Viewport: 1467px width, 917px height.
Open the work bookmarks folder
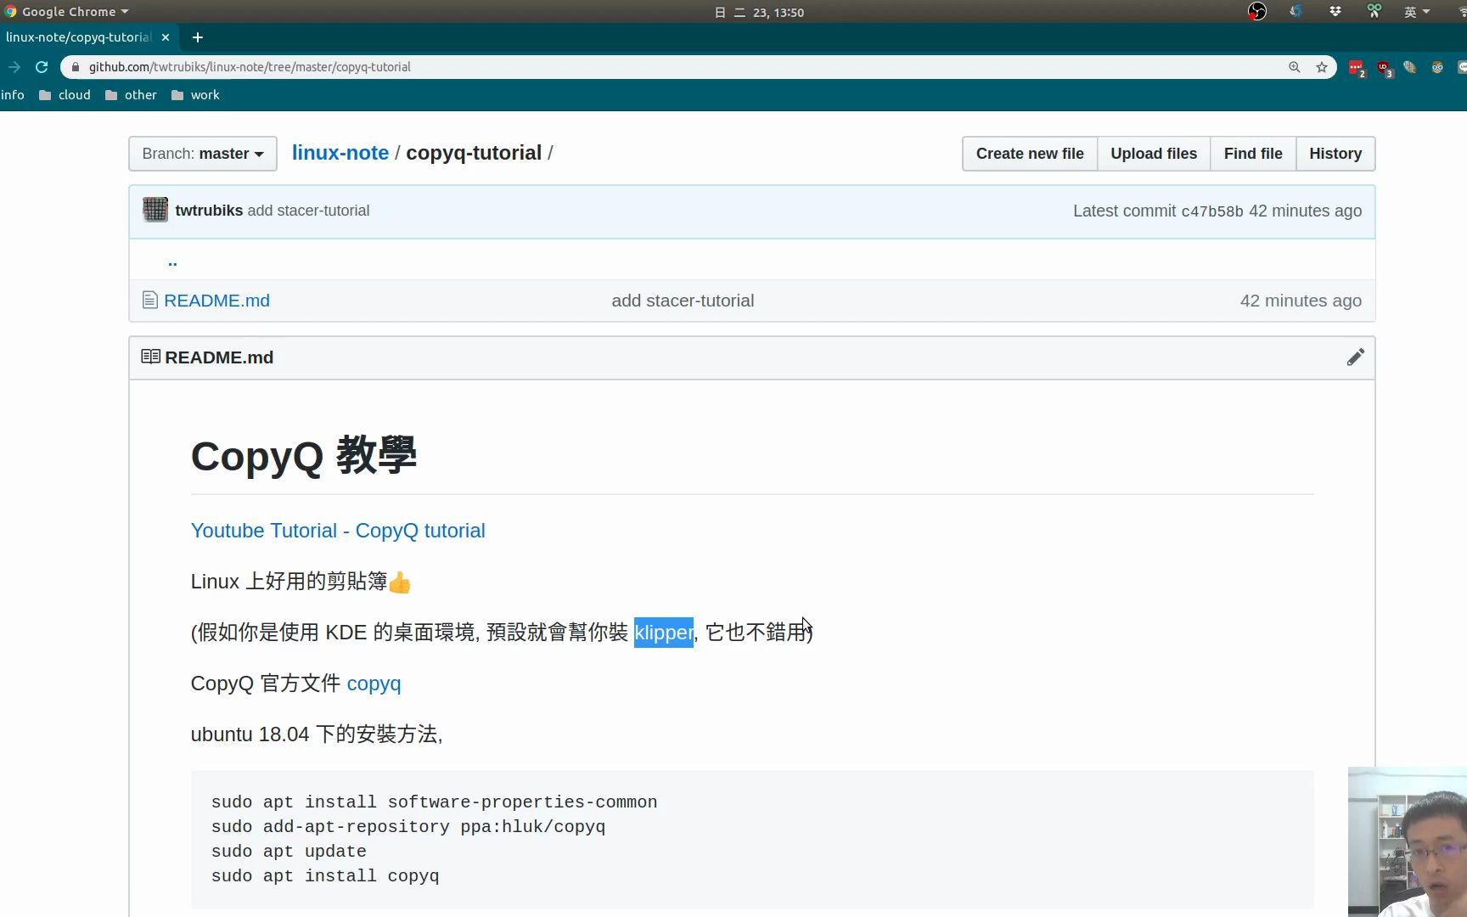point(195,95)
